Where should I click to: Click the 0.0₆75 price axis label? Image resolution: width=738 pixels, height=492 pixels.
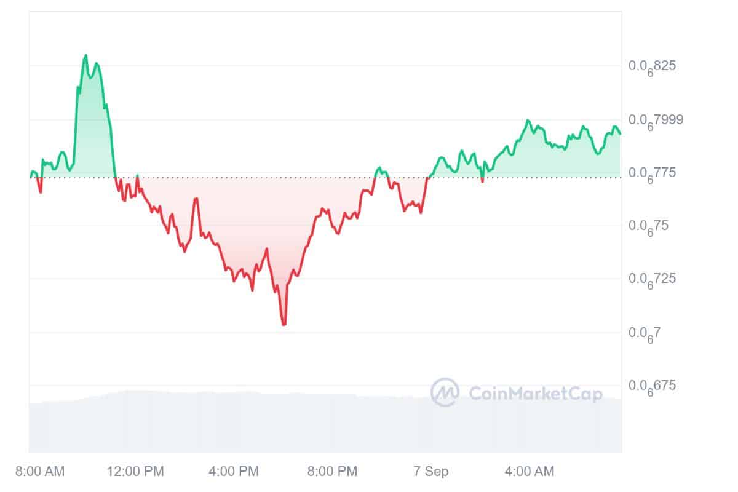tap(649, 226)
